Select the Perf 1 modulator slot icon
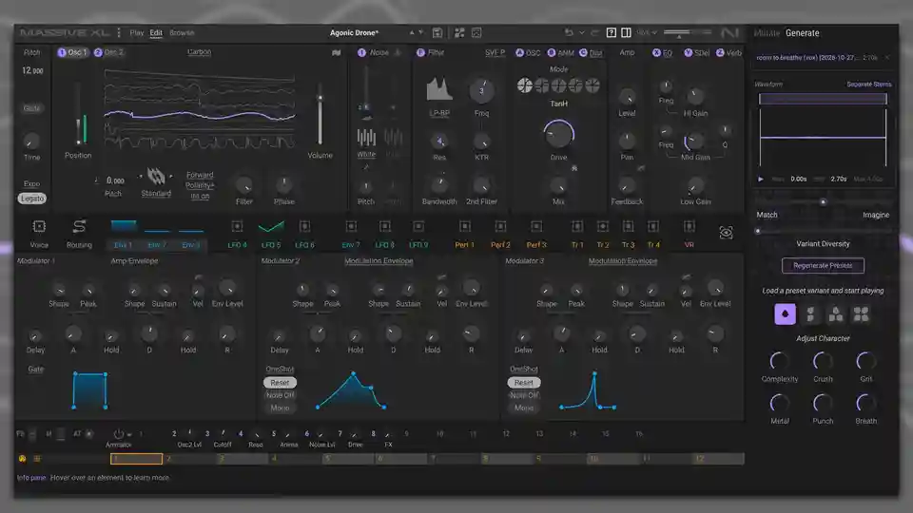 click(x=465, y=226)
